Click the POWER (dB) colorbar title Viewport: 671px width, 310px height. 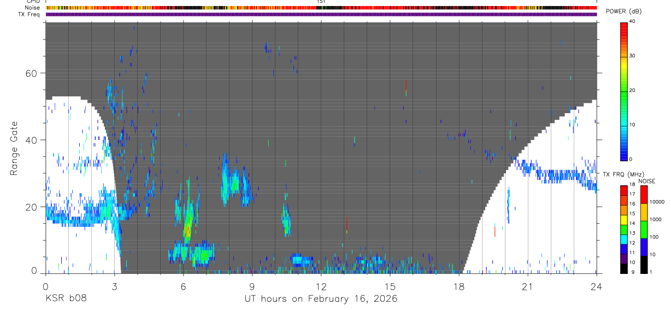[x=624, y=12]
